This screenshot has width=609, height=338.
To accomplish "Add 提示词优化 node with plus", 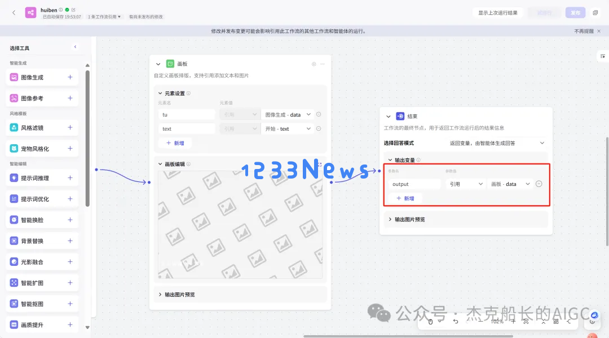I will coord(70,199).
